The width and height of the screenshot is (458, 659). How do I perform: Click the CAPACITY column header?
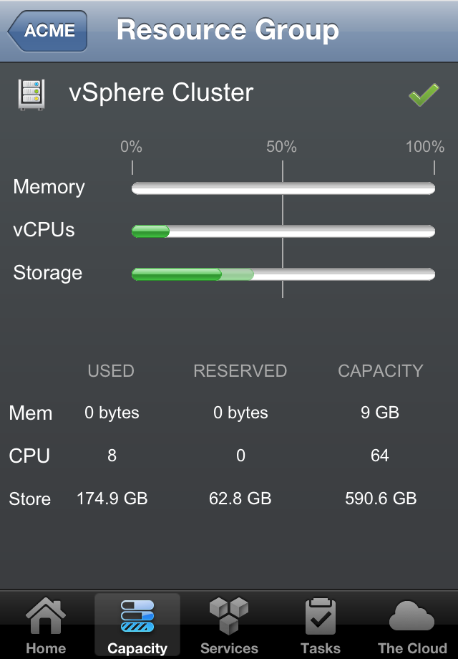[381, 371]
